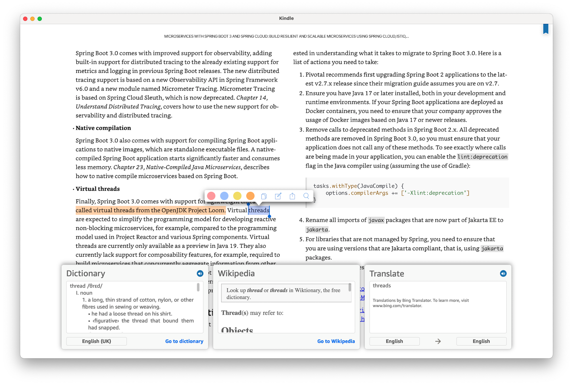Click the Dictionary panel scrollbar
The height and width of the screenshot is (385, 573).
(198, 287)
